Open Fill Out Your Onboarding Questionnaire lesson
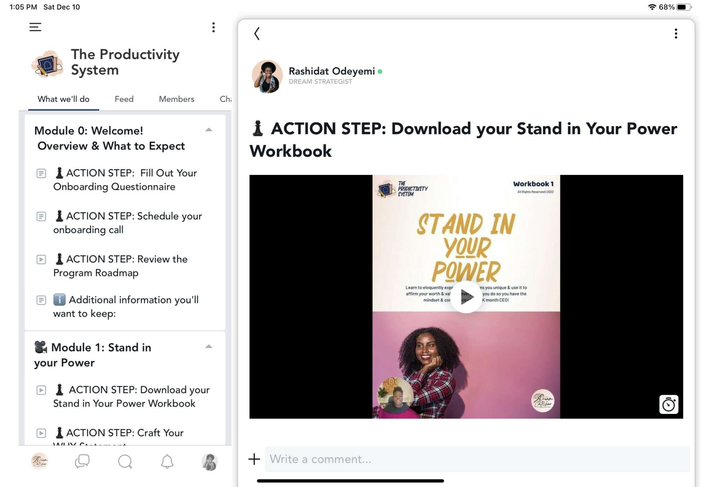701x487 pixels. 125,180
